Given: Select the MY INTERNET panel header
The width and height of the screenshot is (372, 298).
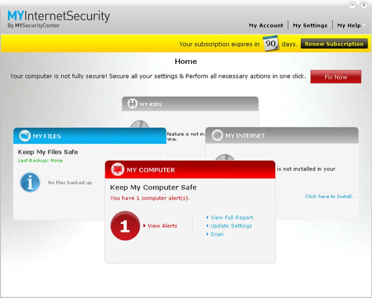Looking at the screenshot, I should click(x=282, y=135).
